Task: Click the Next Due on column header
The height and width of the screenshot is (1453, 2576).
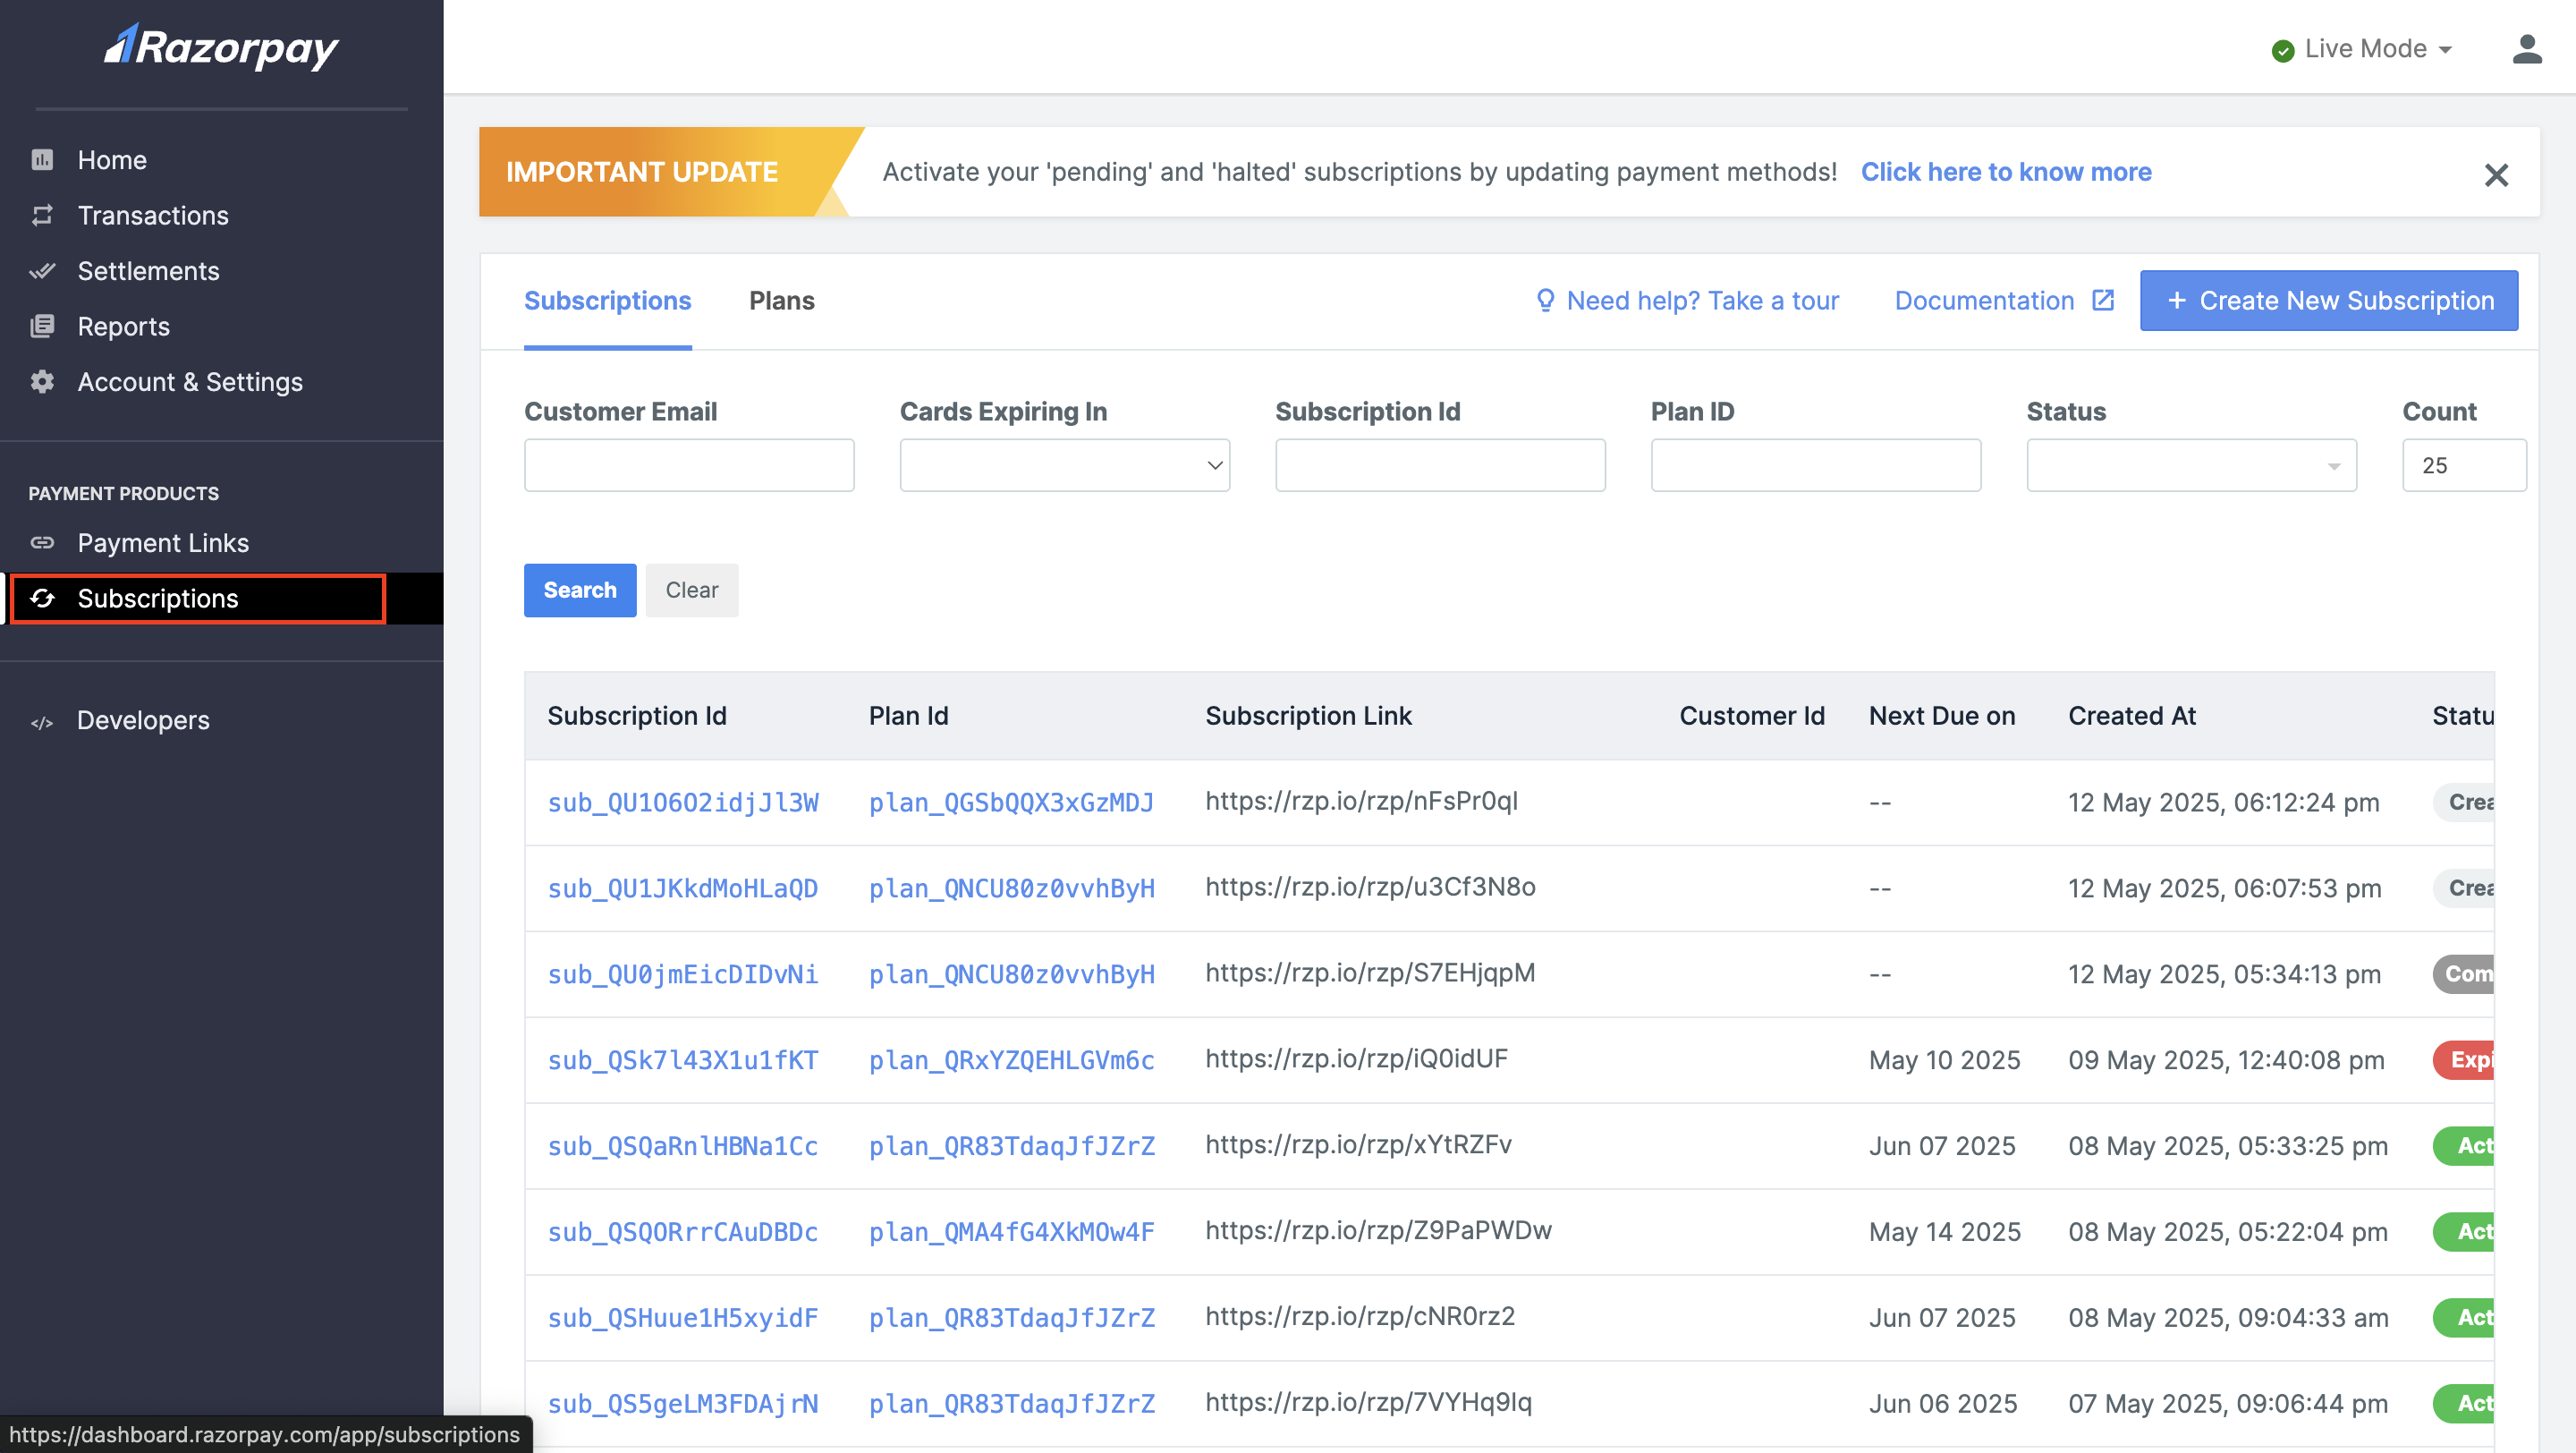Action: [1942, 716]
